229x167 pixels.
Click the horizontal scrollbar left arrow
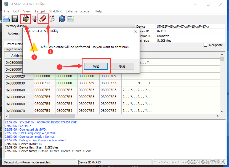(x=7, y=116)
